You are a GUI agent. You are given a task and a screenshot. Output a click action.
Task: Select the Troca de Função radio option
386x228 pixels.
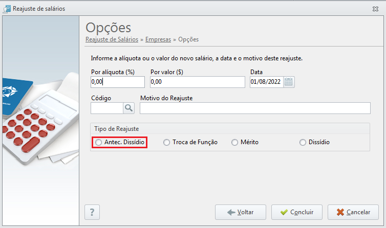pos(167,143)
